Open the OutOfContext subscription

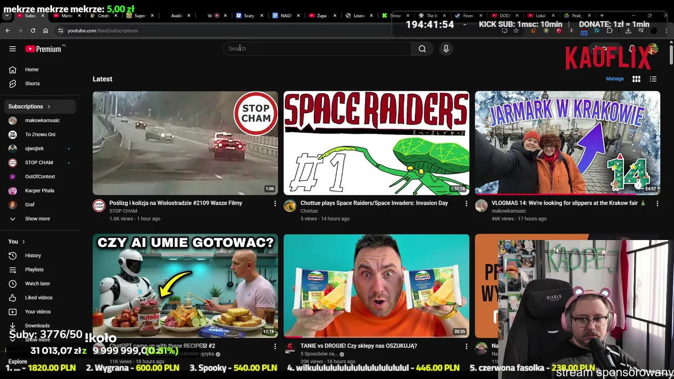pyautogui.click(x=40, y=176)
